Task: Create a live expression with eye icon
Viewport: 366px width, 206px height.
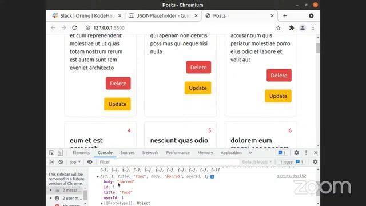Action: click(x=90, y=162)
